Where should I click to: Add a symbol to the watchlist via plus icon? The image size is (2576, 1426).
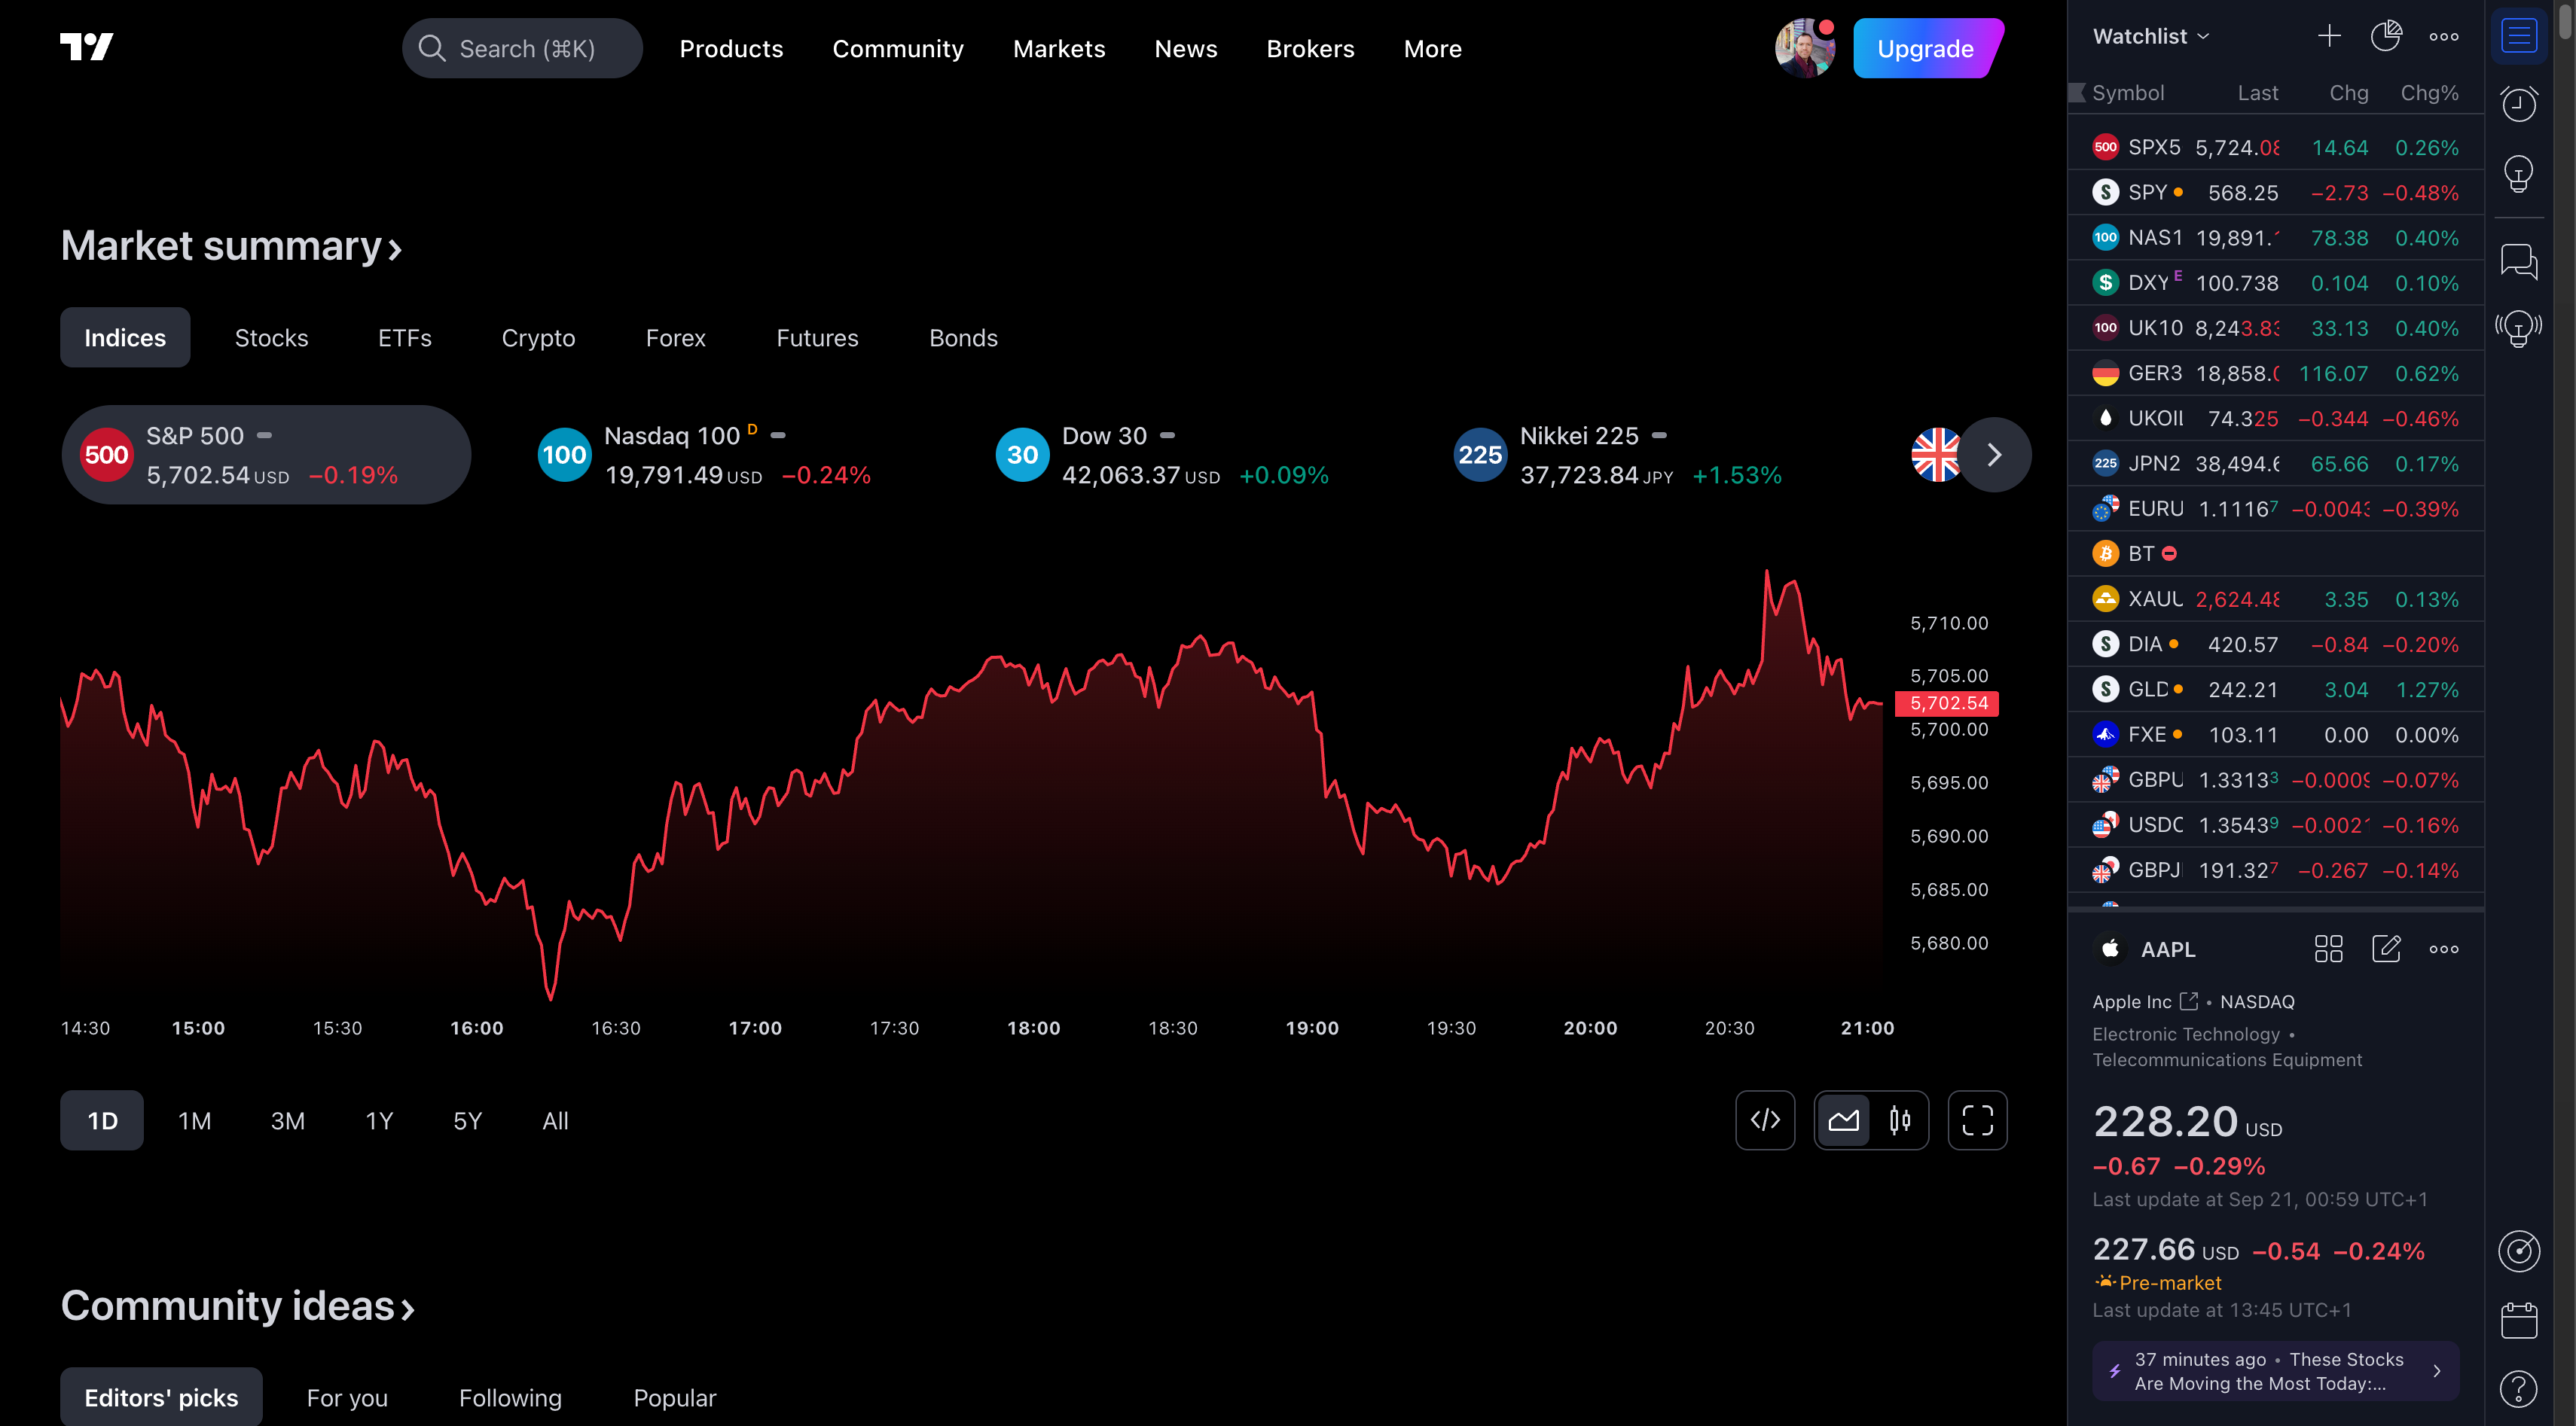(x=2328, y=35)
